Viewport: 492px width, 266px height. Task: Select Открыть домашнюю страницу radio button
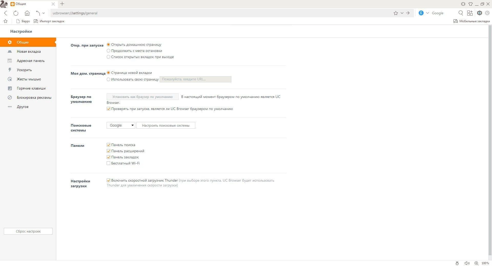click(x=108, y=45)
